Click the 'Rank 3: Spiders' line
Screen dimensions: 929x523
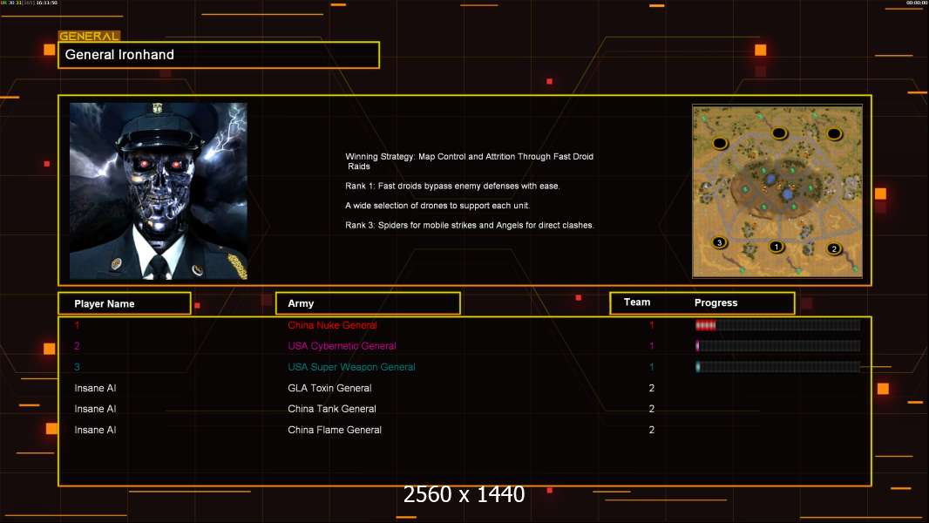coord(470,225)
